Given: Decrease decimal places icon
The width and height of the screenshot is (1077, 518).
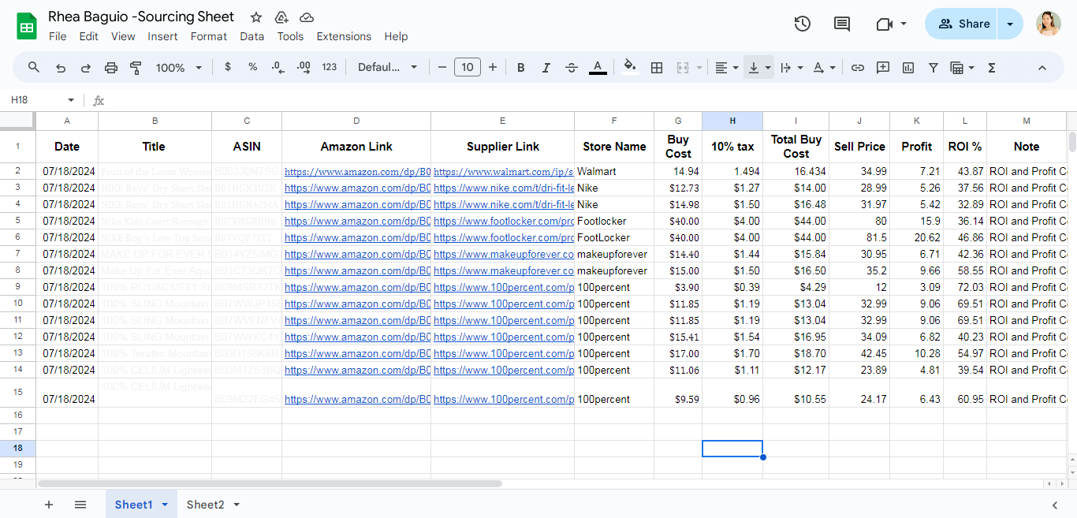Looking at the screenshot, I should click(x=278, y=67).
